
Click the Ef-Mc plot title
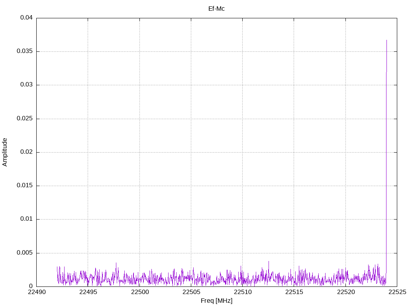216,8
